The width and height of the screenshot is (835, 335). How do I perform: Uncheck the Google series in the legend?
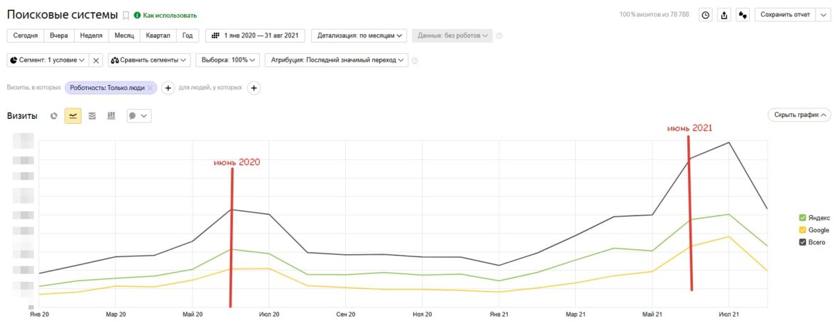point(803,230)
